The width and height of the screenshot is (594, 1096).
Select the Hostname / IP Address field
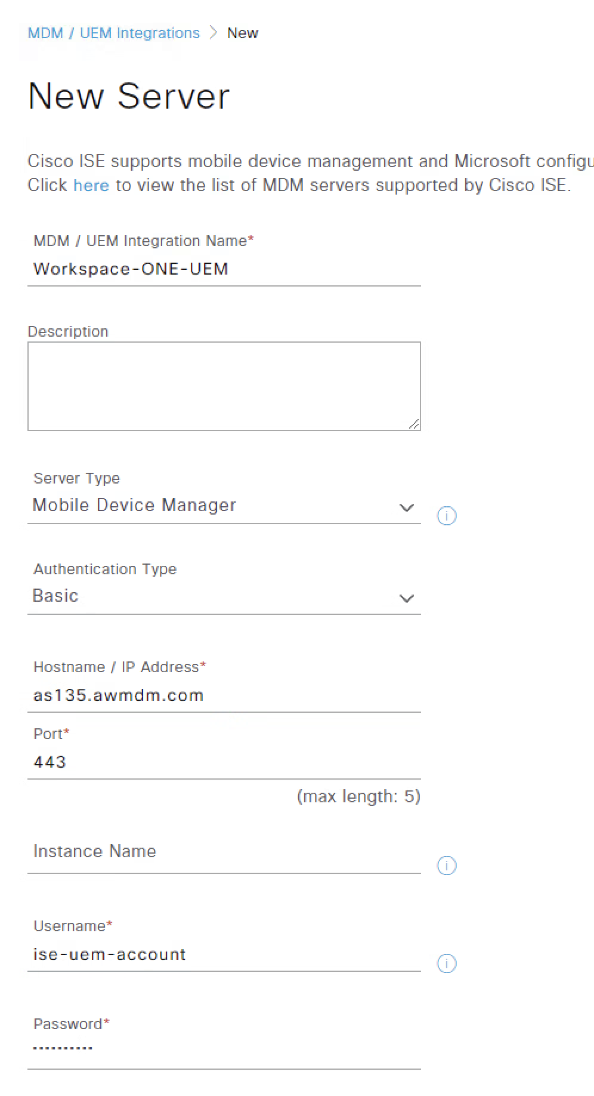pos(224,695)
